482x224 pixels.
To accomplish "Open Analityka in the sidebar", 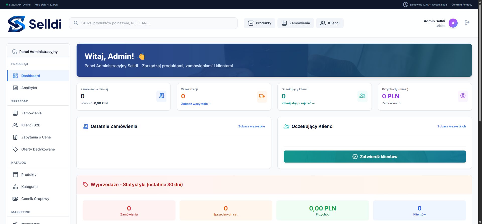I will pyautogui.click(x=38, y=88).
